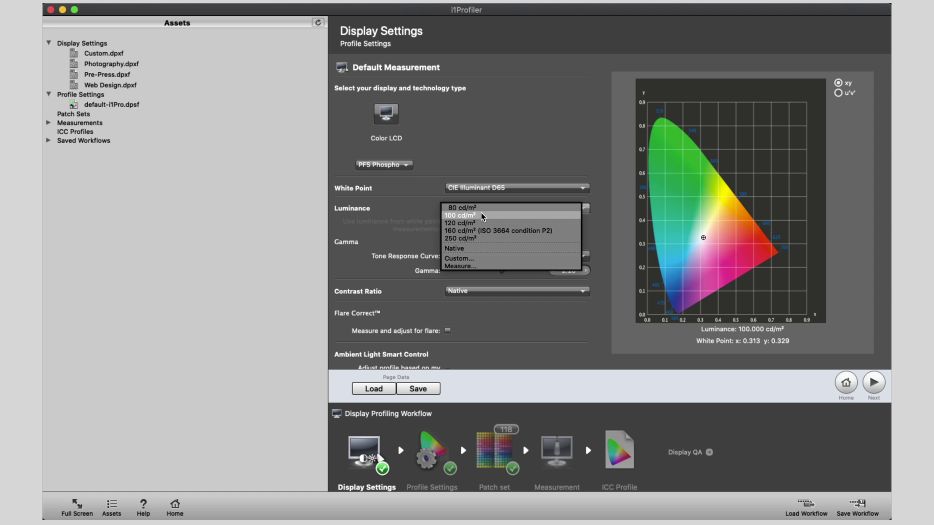Click the Display QA plus icon
The image size is (934, 525).
(709, 452)
